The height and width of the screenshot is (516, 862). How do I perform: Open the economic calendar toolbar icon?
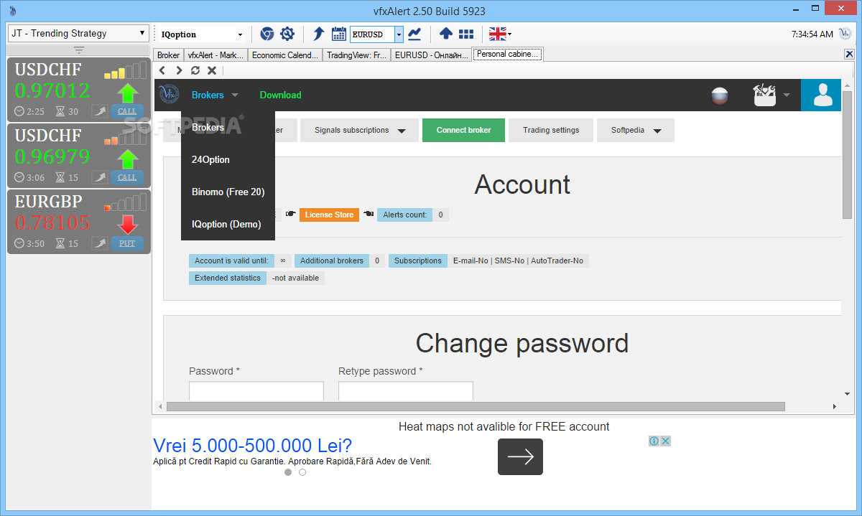[x=339, y=34]
